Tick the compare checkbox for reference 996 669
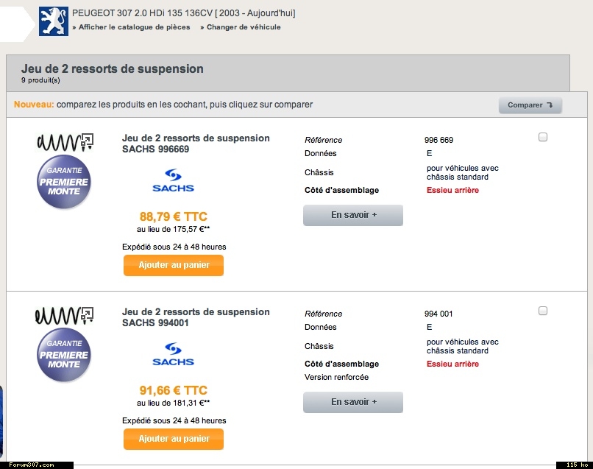The image size is (593, 469). click(x=543, y=137)
